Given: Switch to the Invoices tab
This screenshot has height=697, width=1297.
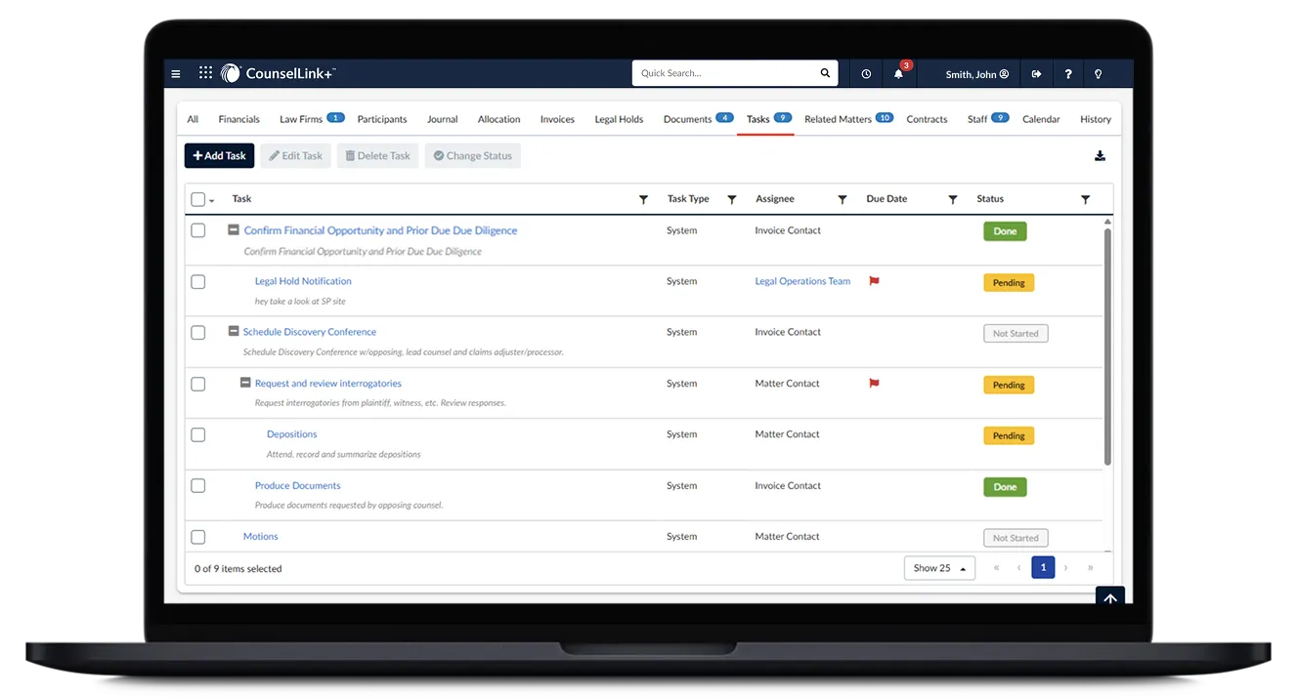Looking at the screenshot, I should pyautogui.click(x=556, y=118).
